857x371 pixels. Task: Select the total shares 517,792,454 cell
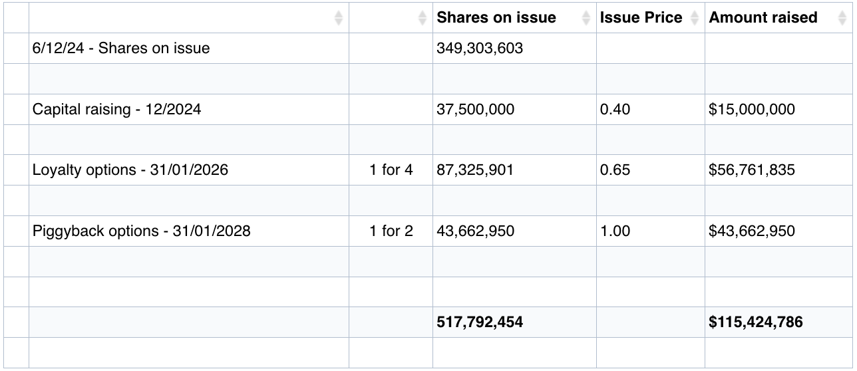tap(479, 322)
